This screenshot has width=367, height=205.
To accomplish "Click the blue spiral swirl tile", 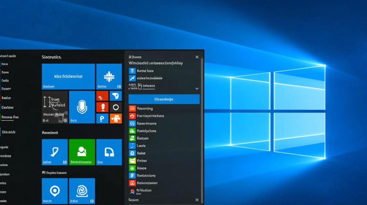I will tap(82, 191).
